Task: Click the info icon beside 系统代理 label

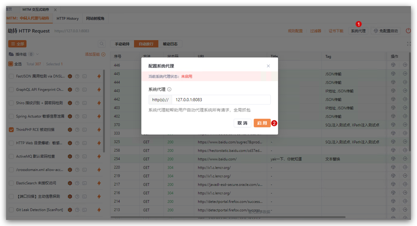Action: pos(169,89)
